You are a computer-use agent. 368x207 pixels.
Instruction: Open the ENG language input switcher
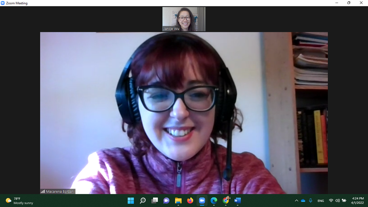click(321, 201)
